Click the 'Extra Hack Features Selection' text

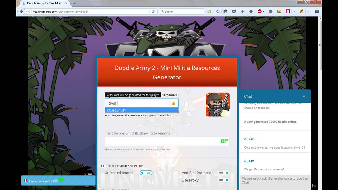coord(122,166)
